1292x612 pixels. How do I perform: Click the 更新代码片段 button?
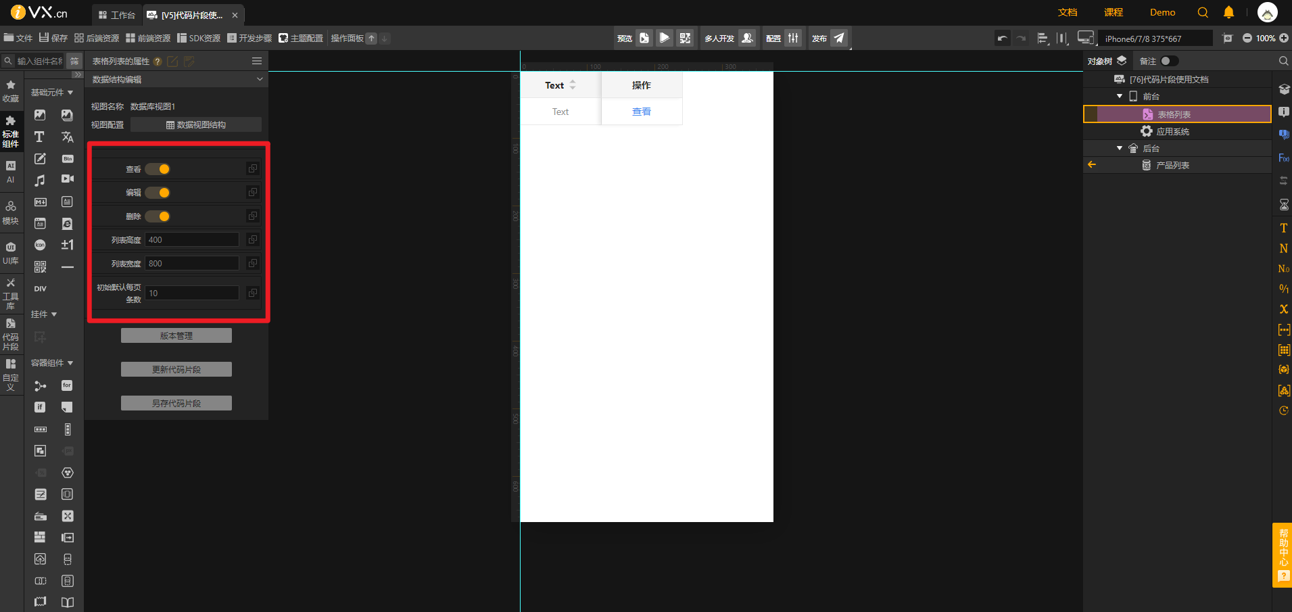[x=176, y=369]
